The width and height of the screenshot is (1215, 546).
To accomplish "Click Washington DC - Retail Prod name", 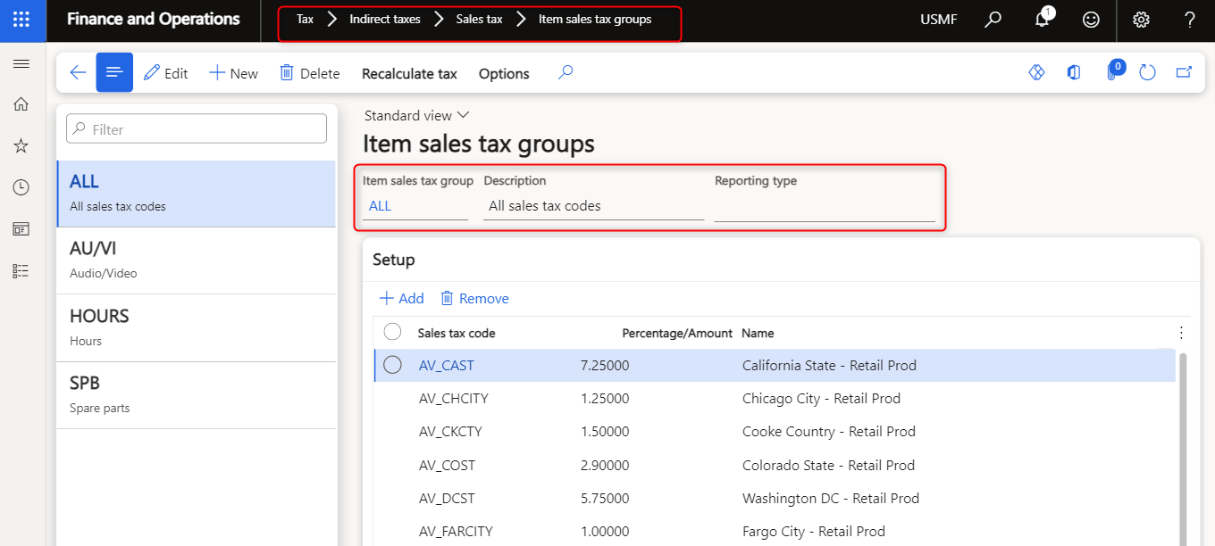I will (x=831, y=498).
